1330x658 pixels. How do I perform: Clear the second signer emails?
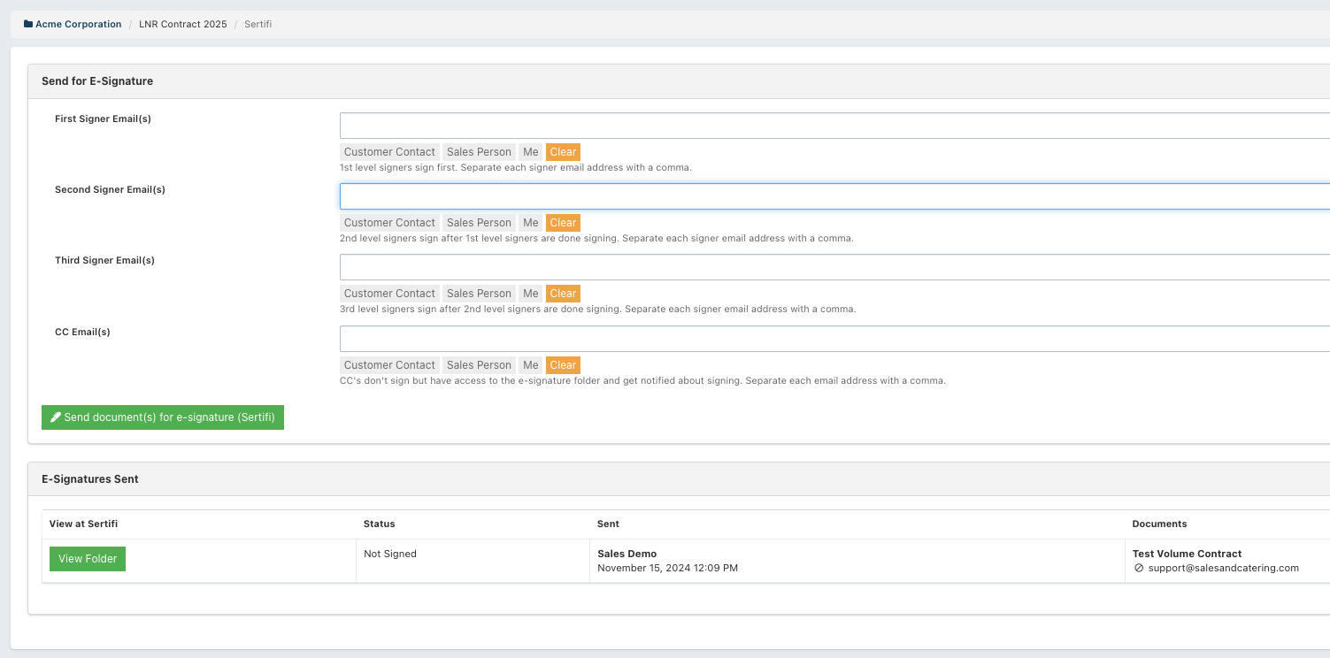pyautogui.click(x=563, y=223)
